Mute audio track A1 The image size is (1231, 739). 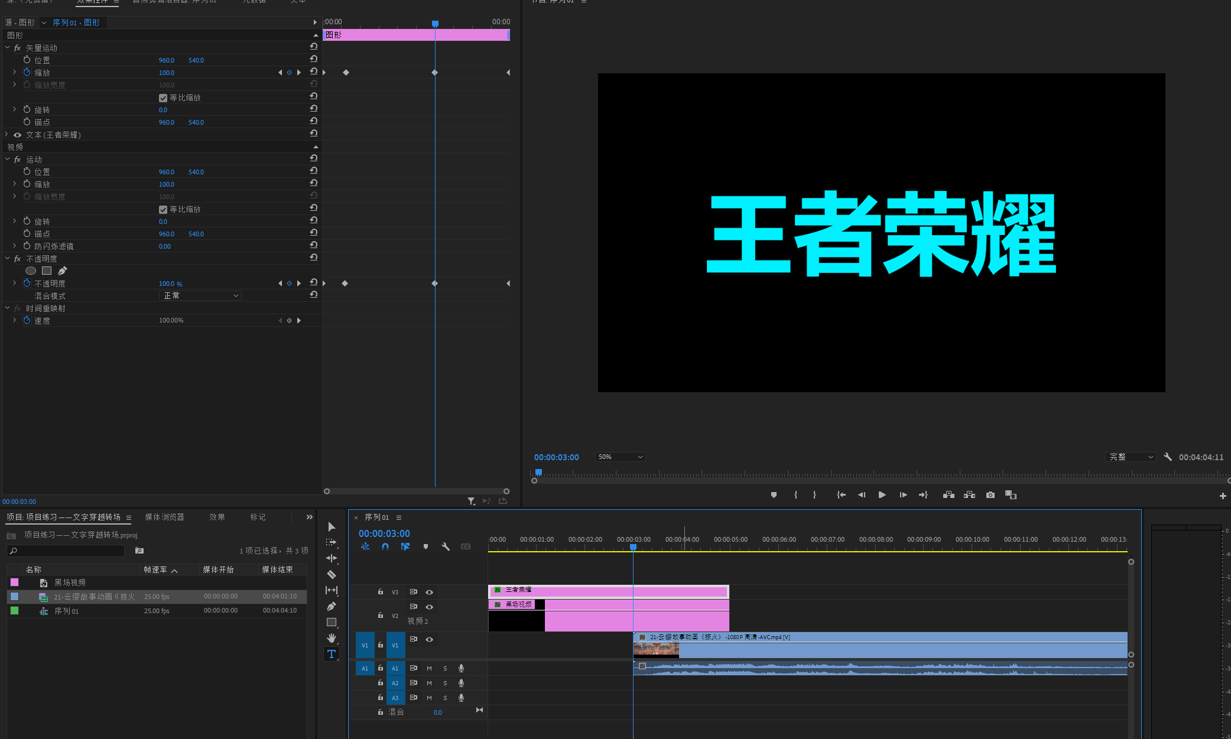click(429, 668)
